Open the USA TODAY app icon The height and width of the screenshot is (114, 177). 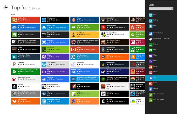click(14, 27)
